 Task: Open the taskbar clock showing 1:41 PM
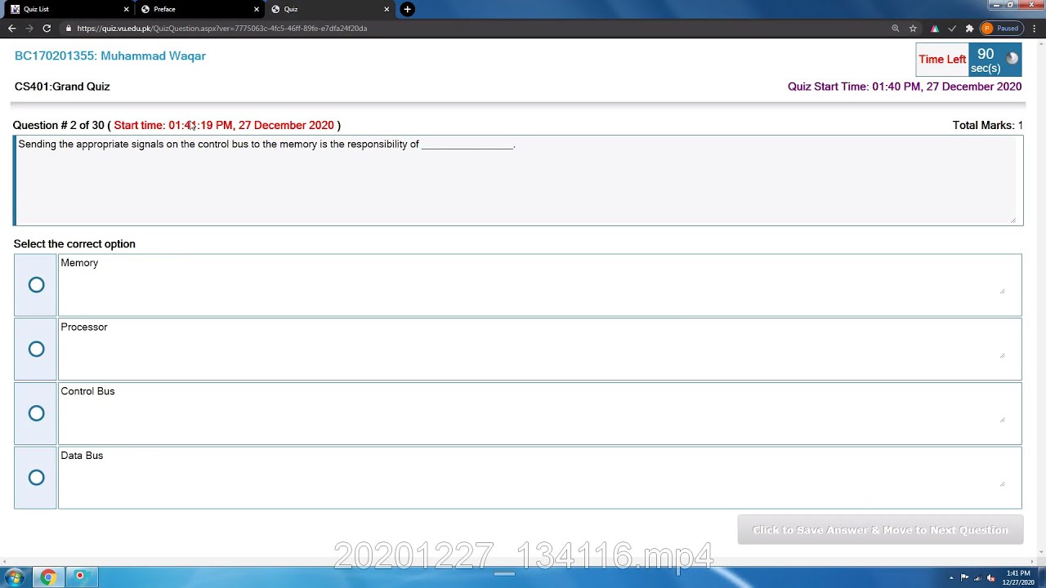[x=1018, y=577]
